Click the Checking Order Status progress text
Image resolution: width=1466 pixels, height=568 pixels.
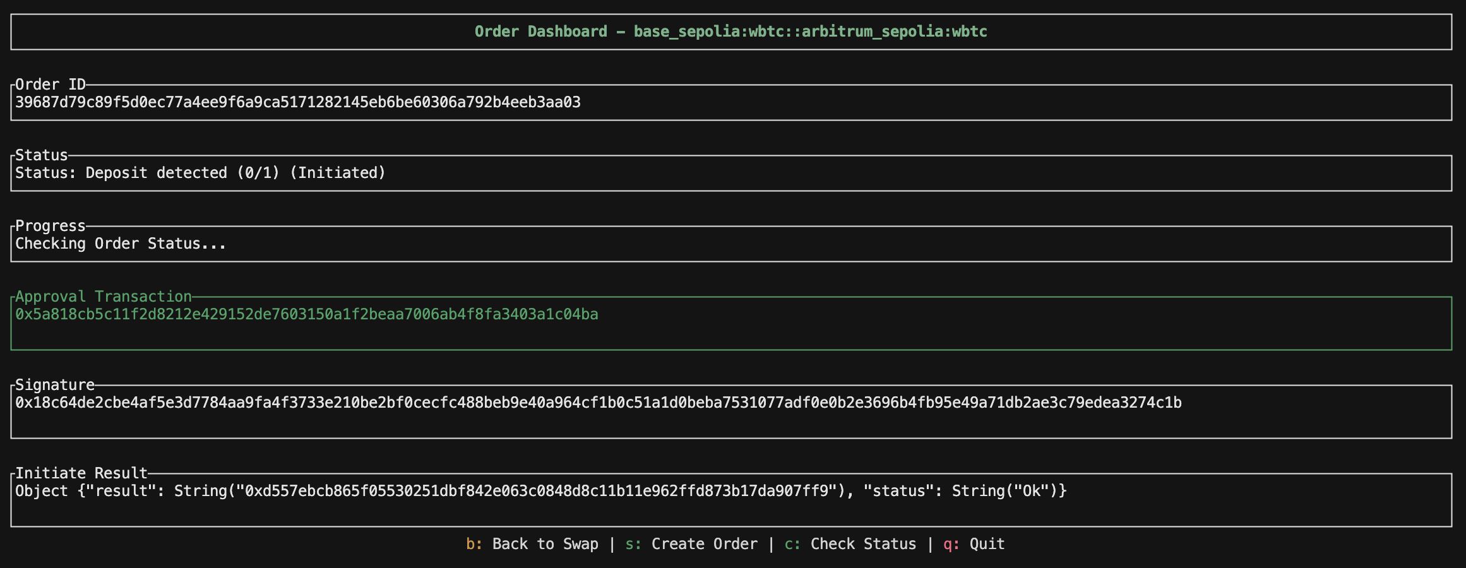point(121,244)
